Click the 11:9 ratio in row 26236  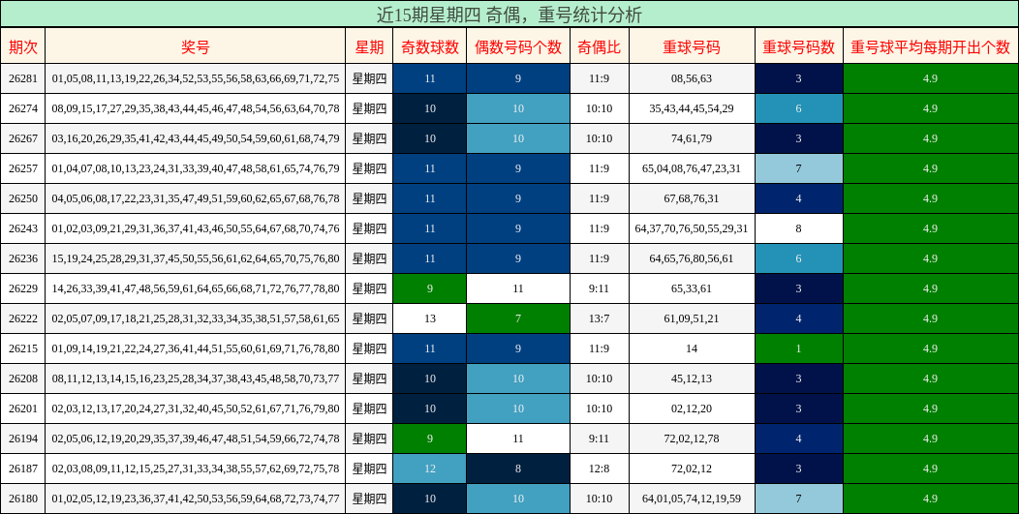(600, 258)
